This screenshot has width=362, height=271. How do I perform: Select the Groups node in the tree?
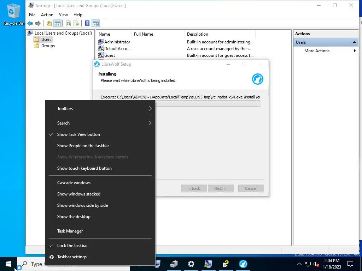tap(48, 46)
